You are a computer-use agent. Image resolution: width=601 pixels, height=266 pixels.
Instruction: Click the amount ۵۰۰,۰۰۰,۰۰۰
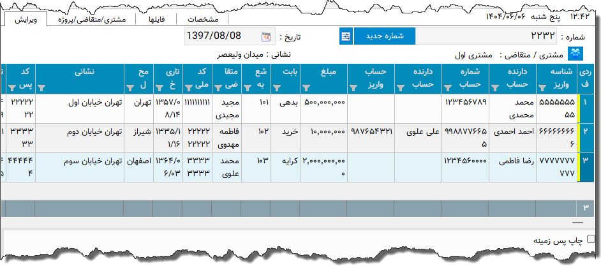[323, 108]
